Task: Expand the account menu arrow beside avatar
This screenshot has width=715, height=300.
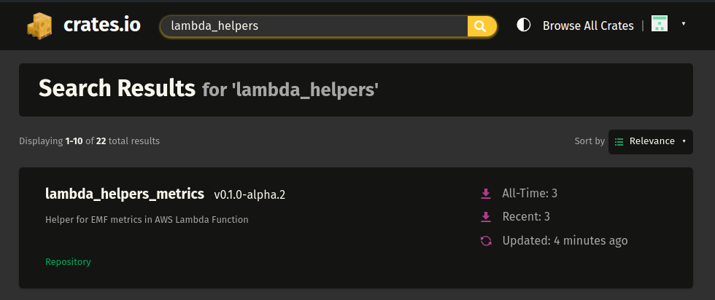Action: [x=684, y=24]
